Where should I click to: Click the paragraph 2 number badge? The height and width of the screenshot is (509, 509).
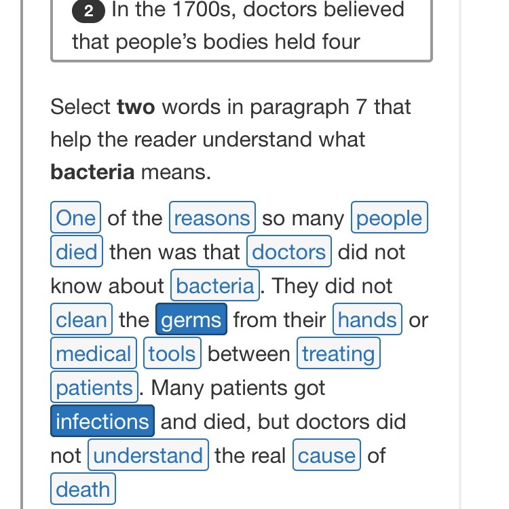pos(88,12)
